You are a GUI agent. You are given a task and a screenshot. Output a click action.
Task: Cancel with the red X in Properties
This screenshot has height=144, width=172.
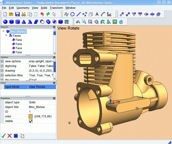[10, 136]
